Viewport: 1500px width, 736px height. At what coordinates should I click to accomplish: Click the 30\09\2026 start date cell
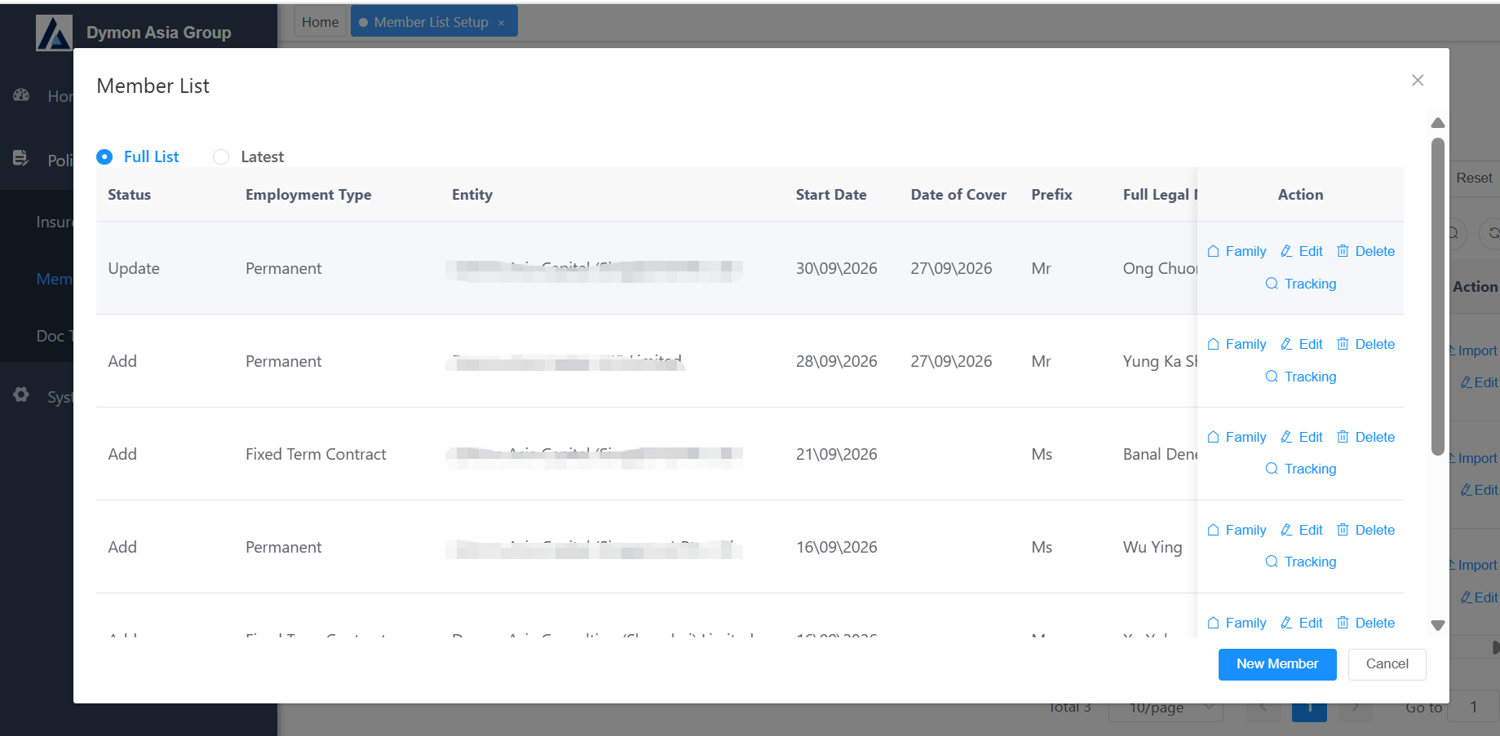click(837, 268)
